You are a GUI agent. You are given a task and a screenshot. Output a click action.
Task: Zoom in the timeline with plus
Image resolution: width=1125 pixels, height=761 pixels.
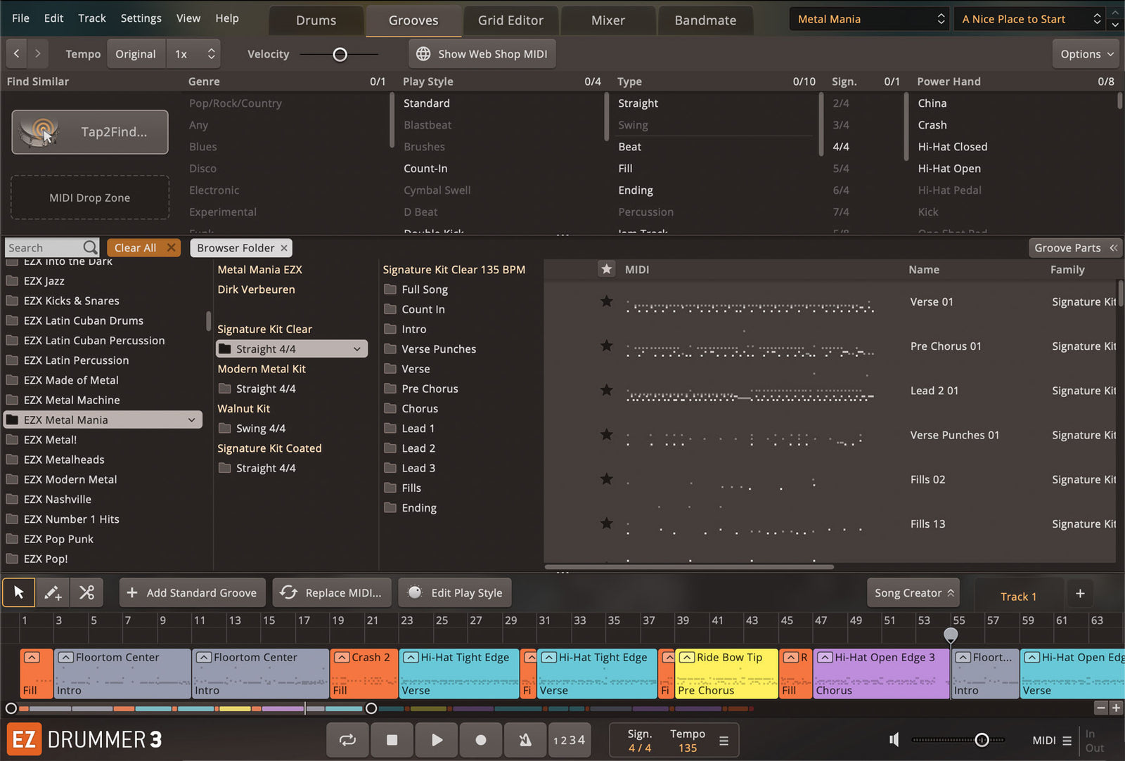coord(1116,708)
